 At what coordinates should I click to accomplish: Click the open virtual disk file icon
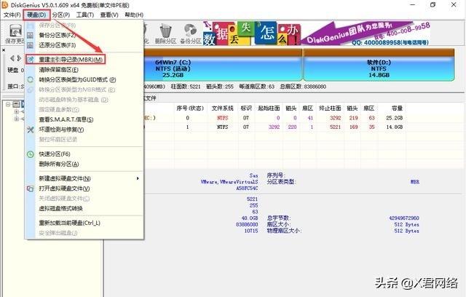31,189
